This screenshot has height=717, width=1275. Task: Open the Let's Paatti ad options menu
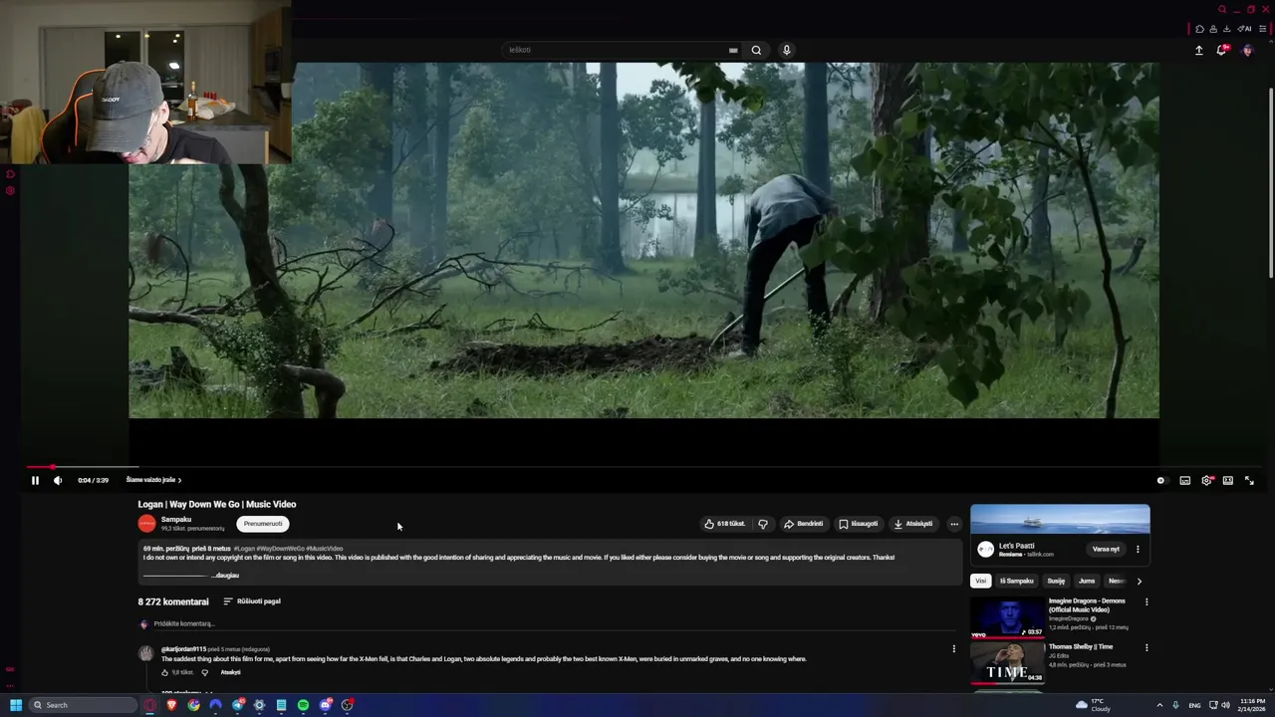[x=1138, y=549]
